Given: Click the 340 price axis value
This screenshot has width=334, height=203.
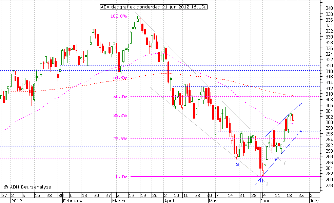Looking at the screenshot, I should [x=329, y=8].
